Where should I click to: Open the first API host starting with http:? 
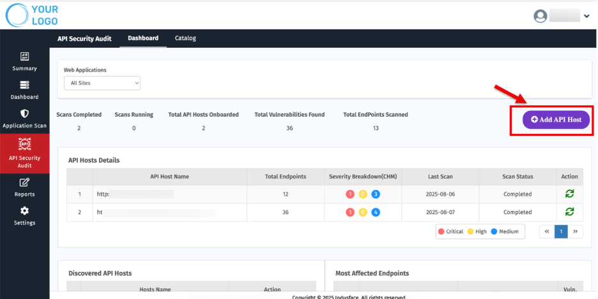click(135, 194)
